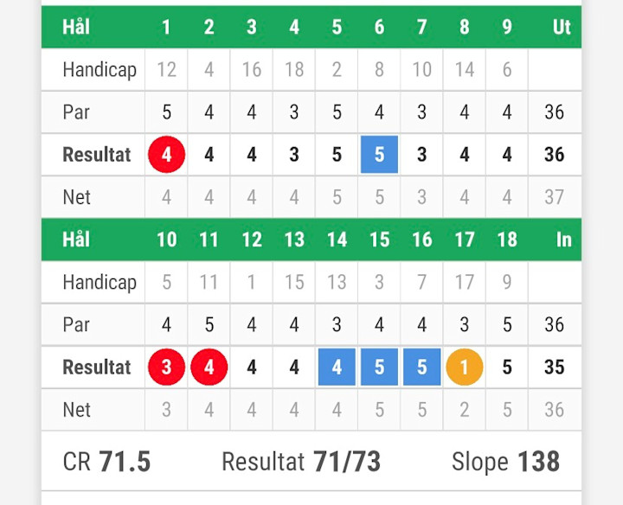The image size is (623, 505).
Task: Click the Net total 37 cell
Action: click(555, 197)
